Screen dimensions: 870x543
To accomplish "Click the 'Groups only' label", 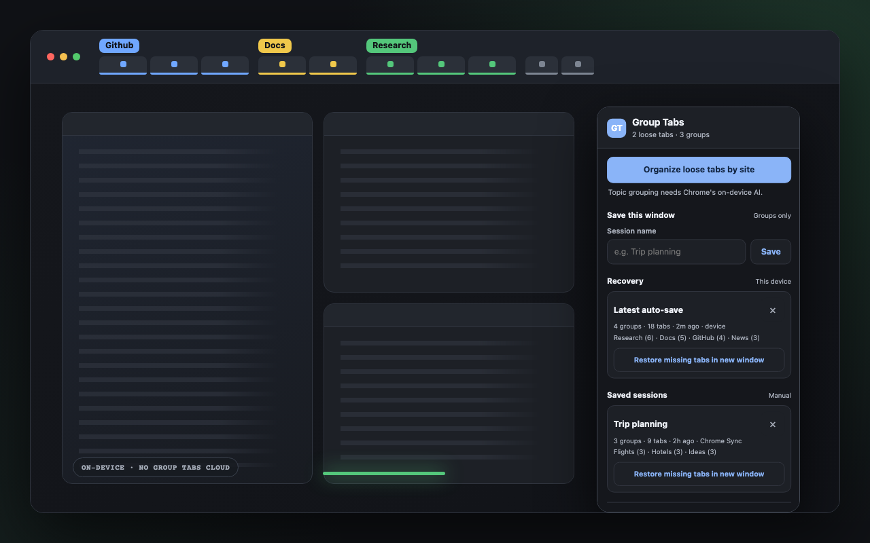I will (772, 216).
